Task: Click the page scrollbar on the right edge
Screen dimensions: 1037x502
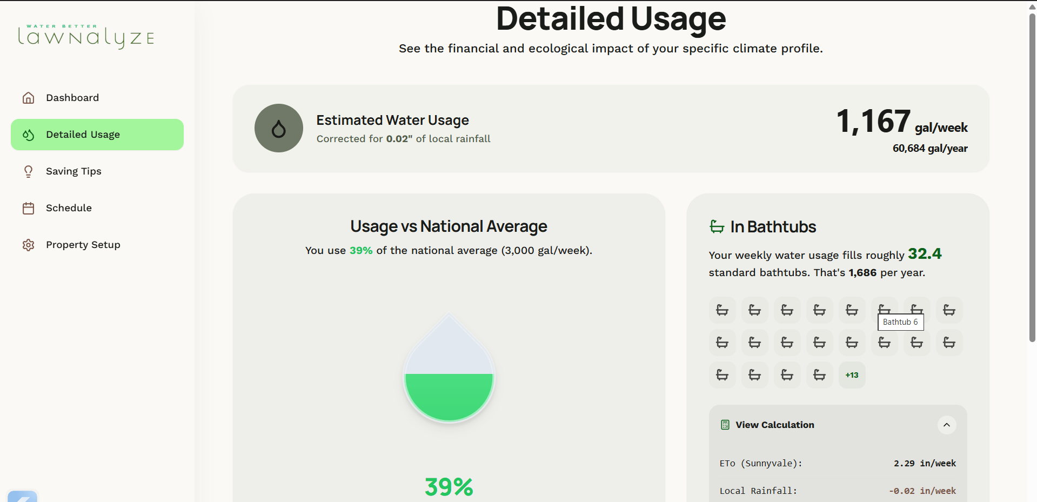Action: click(x=1032, y=178)
